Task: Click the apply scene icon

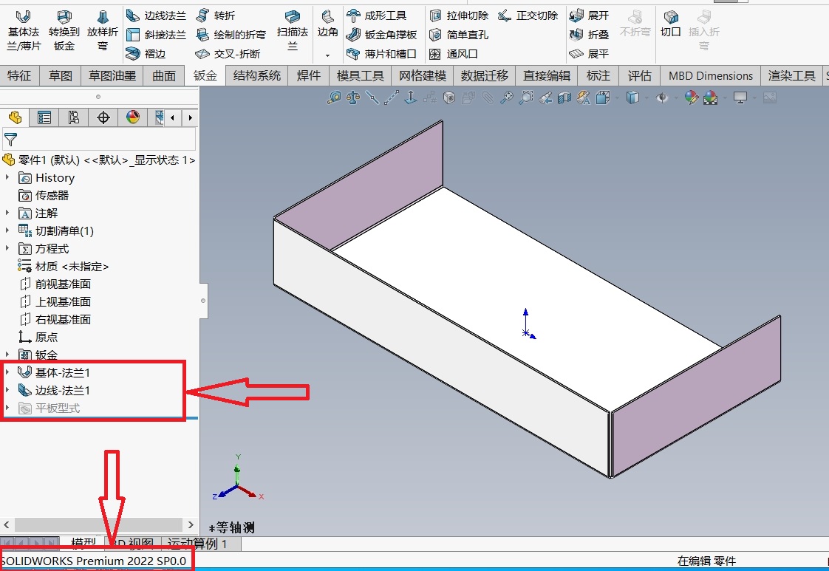Action: coord(710,98)
